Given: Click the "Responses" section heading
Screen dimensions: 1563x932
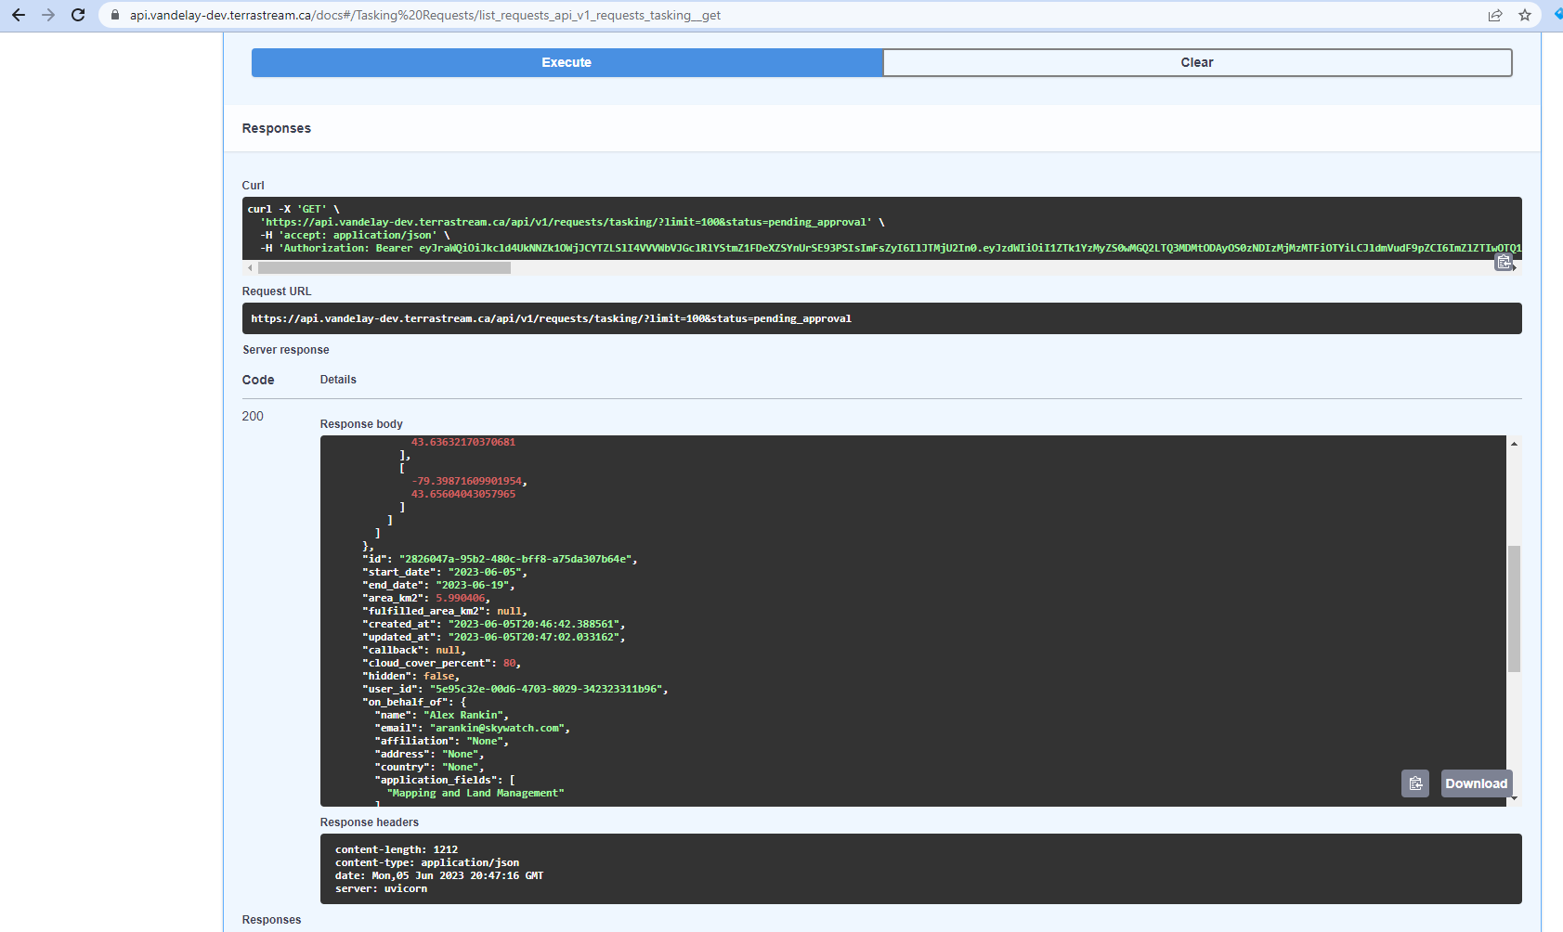Looking at the screenshot, I should tap(277, 128).
